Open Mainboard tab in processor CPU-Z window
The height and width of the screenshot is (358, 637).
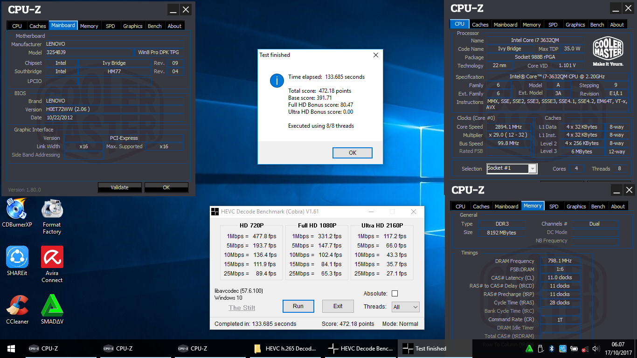pos(505,25)
